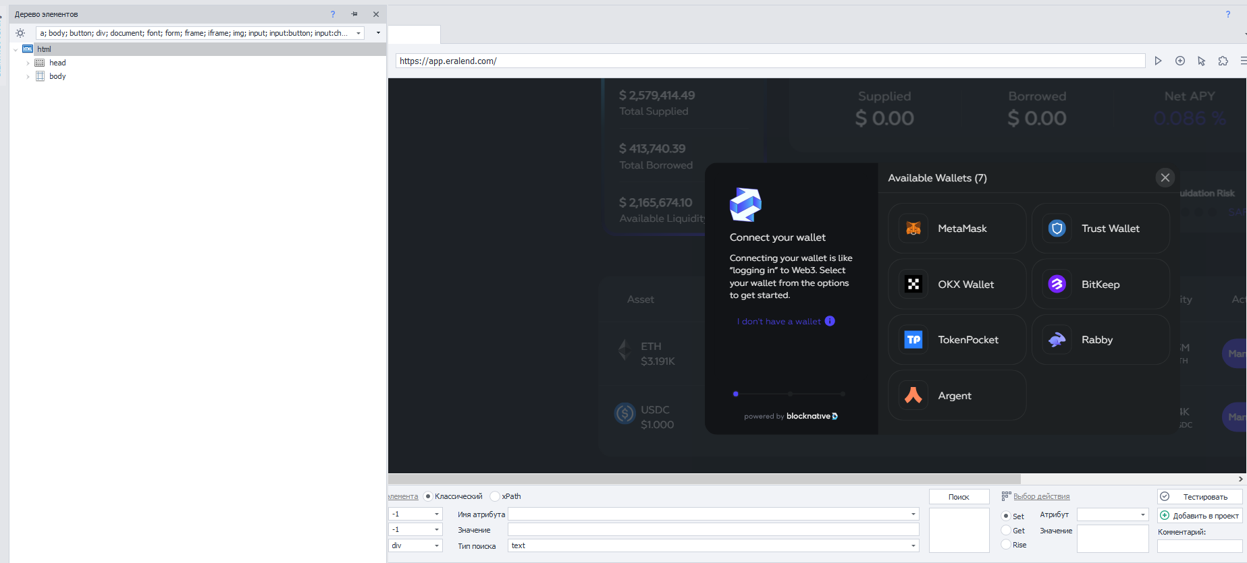Select the Get action radio
1247x563 pixels.
coord(1006,531)
